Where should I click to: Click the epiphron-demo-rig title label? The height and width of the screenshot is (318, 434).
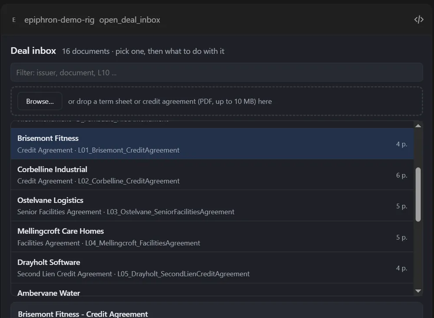pyautogui.click(x=59, y=20)
